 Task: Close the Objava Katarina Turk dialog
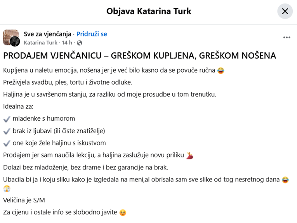click(x=285, y=11)
